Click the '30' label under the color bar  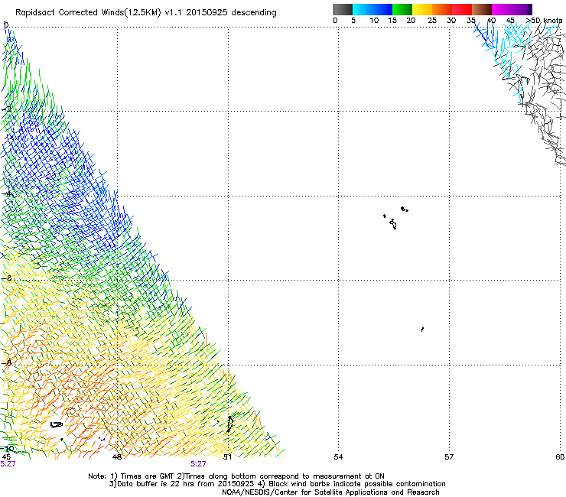click(451, 21)
